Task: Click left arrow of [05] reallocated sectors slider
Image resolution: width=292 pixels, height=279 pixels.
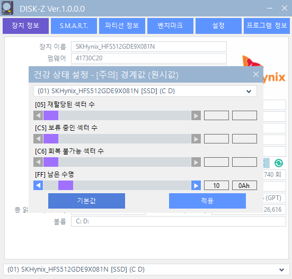Action: (38, 115)
